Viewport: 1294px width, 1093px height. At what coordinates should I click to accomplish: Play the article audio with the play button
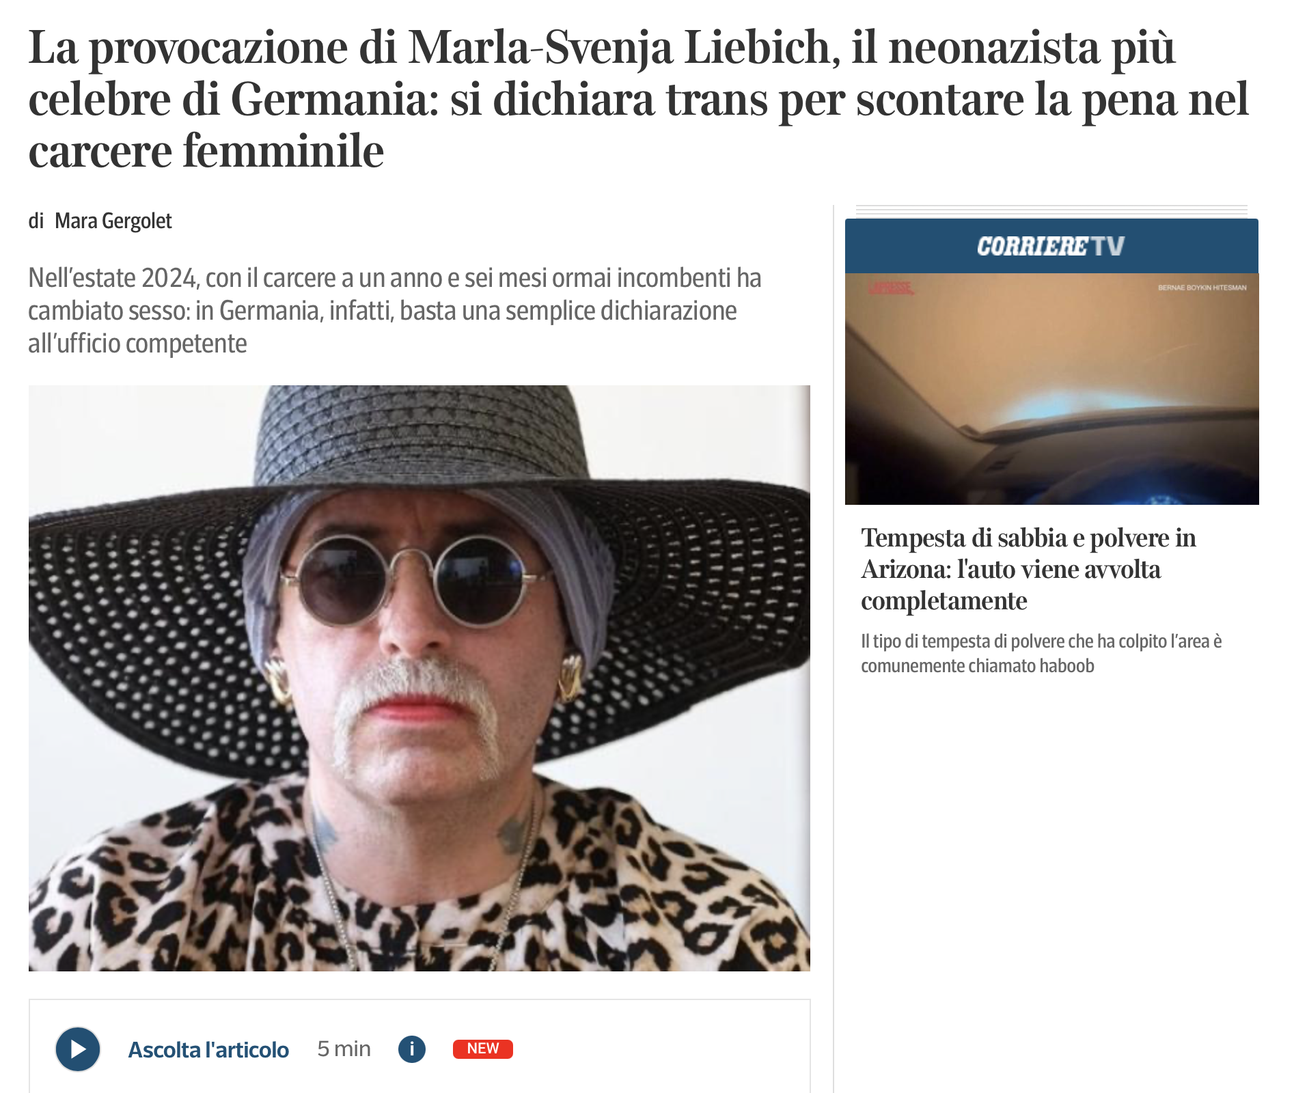pos(78,1049)
